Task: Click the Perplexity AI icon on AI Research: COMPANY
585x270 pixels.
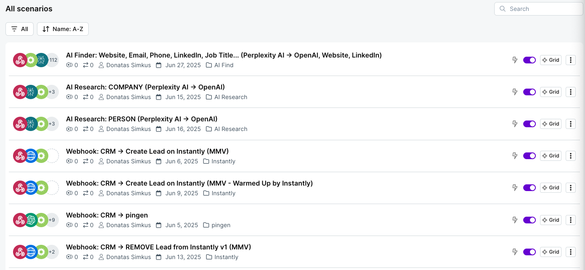Action: pyautogui.click(x=31, y=92)
